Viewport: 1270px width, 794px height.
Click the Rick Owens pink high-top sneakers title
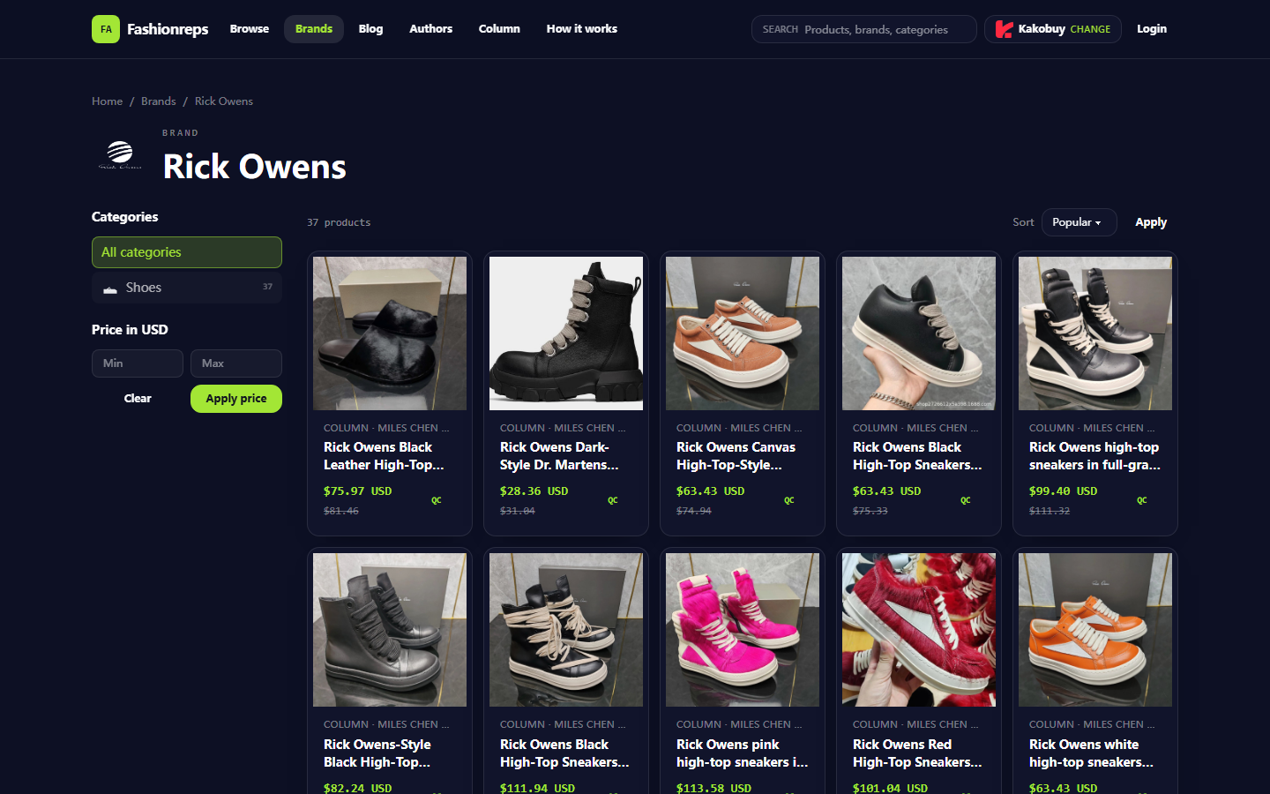[x=743, y=753]
